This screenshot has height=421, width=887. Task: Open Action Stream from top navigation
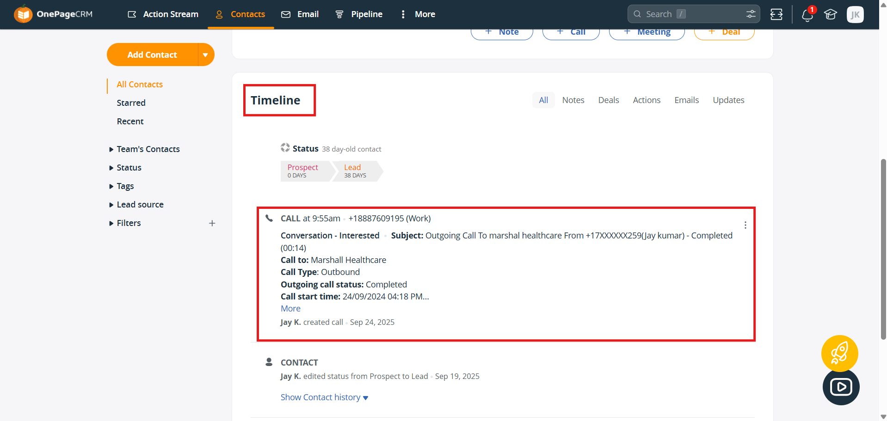[163, 14]
